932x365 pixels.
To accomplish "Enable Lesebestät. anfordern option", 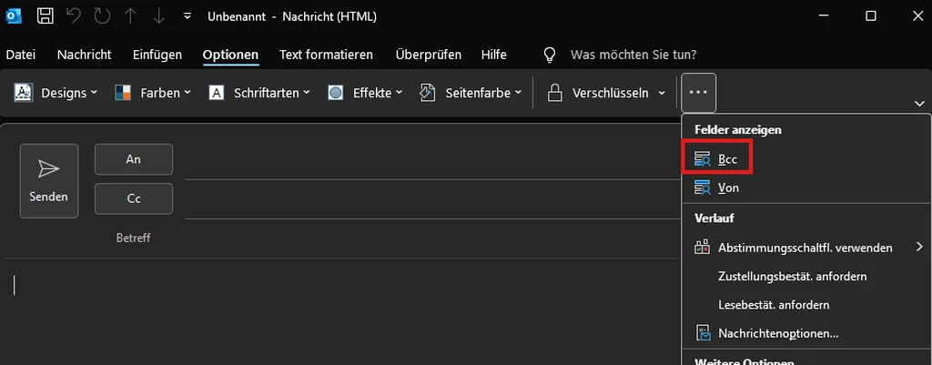I will [773, 304].
